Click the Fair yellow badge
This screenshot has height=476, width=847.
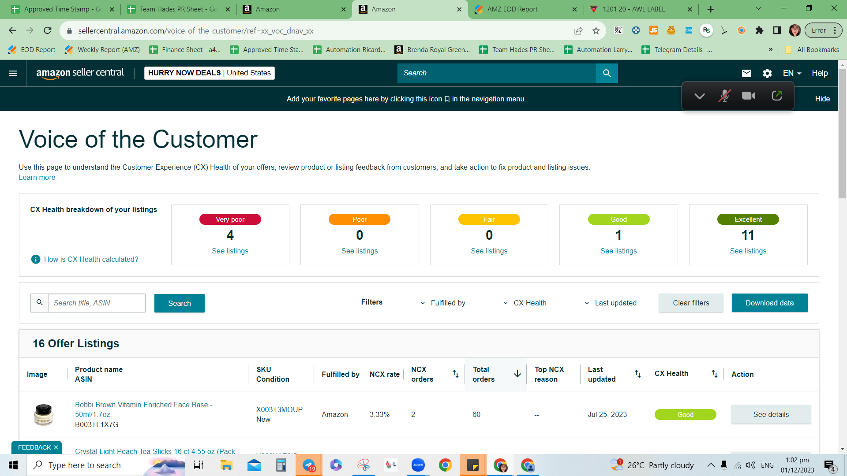coord(489,219)
